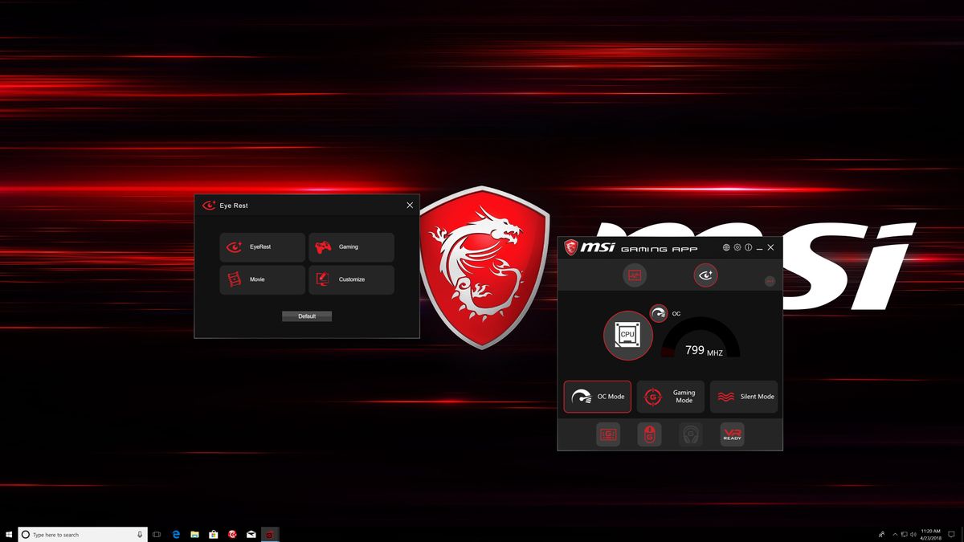Select the EyeRest preset in Eye Rest window
Viewport: 964px width, 542px height.
click(262, 247)
